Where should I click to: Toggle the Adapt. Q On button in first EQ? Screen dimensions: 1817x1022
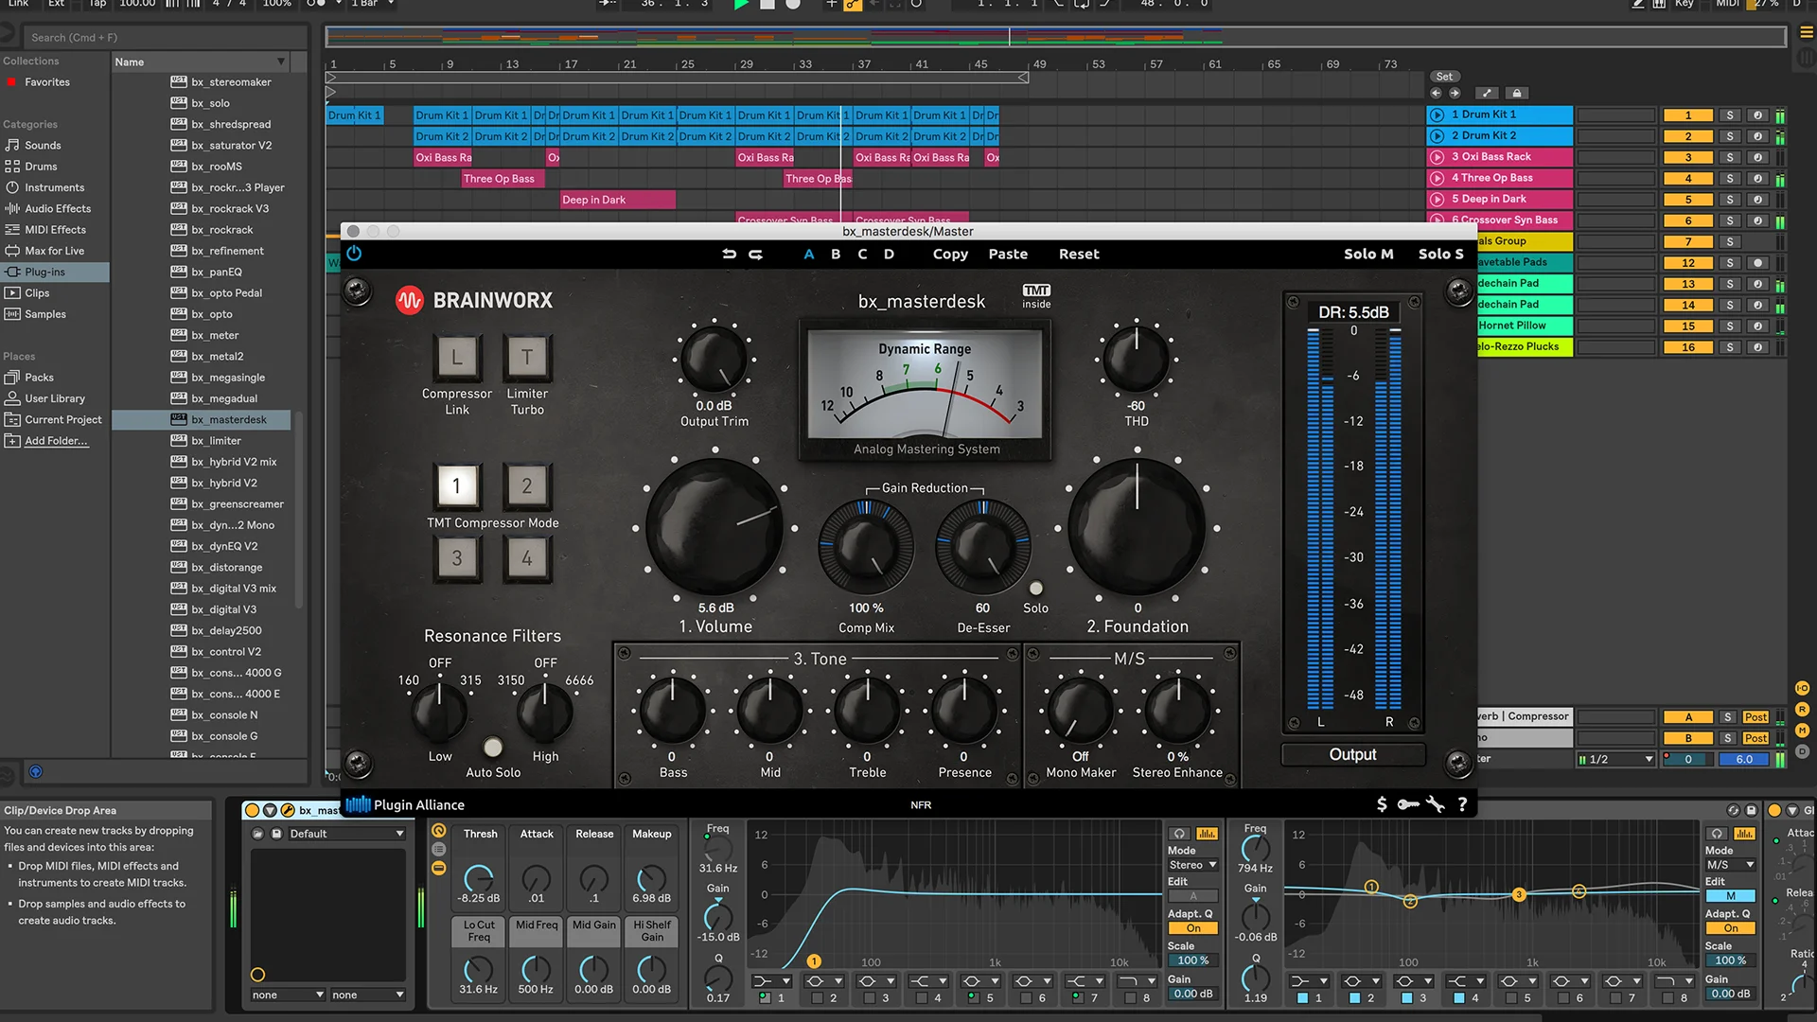[1193, 928]
